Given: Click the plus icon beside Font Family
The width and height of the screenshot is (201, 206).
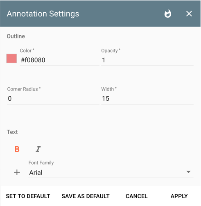Looking at the screenshot, I should 17,172.
